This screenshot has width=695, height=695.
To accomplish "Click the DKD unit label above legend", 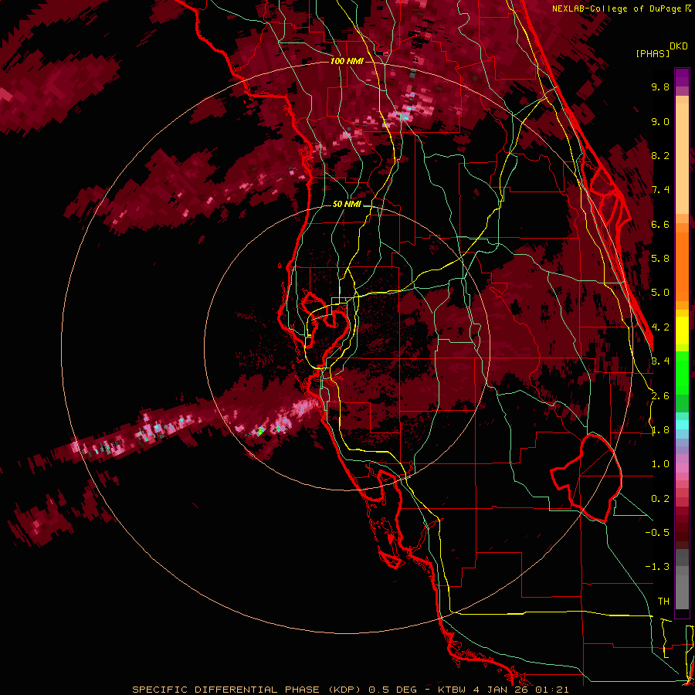I will (679, 46).
